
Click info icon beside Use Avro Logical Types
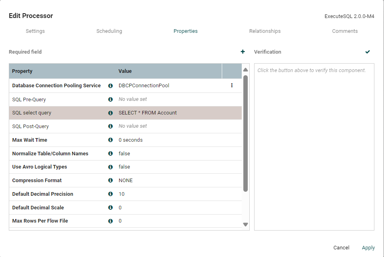pyautogui.click(x=111, y=167)
